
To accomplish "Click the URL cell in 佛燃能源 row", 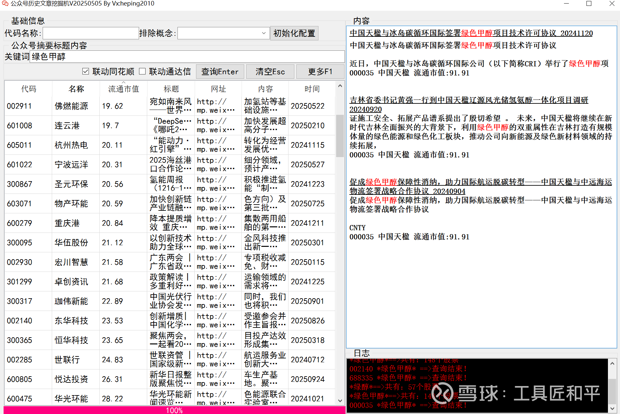I will pyautogui.click(x=218, y=106).
